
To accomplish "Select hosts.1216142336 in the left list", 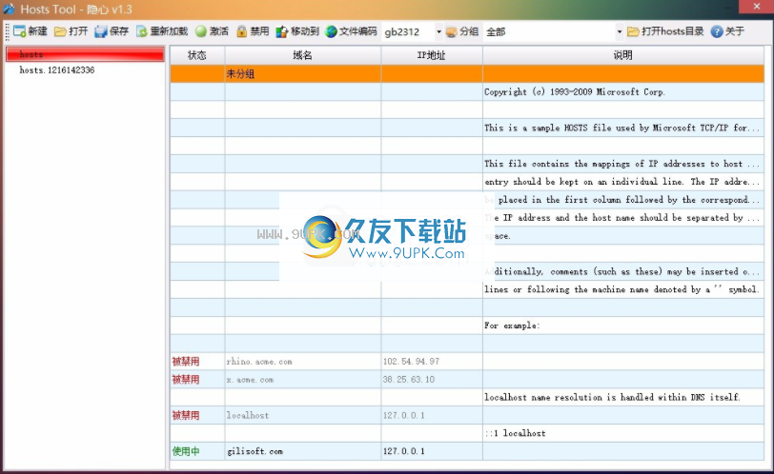I will tap(57, 70).
